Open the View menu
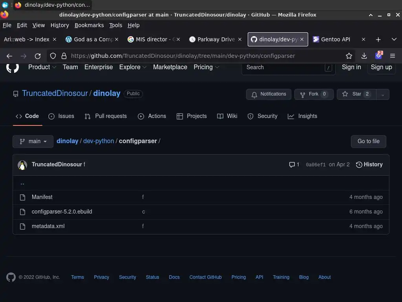Screen dimensions: 402x302 click(x=38, y=25)
